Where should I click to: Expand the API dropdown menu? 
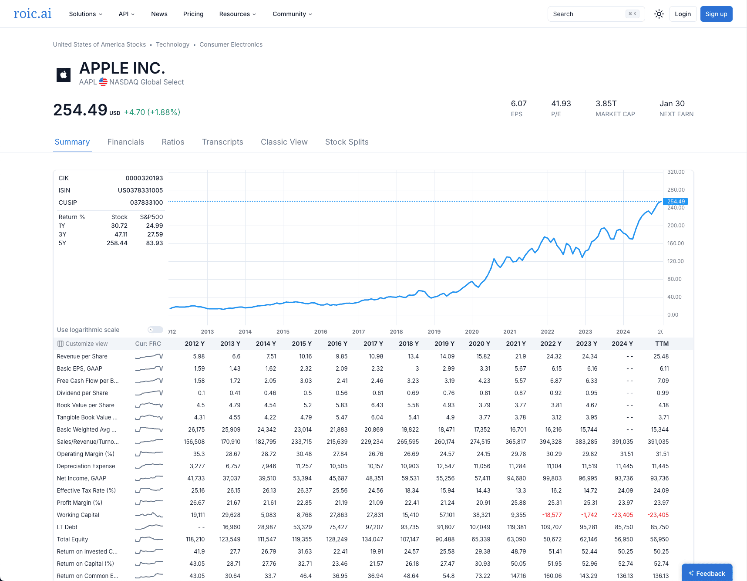pyautogui.click(x=127, y=14)
